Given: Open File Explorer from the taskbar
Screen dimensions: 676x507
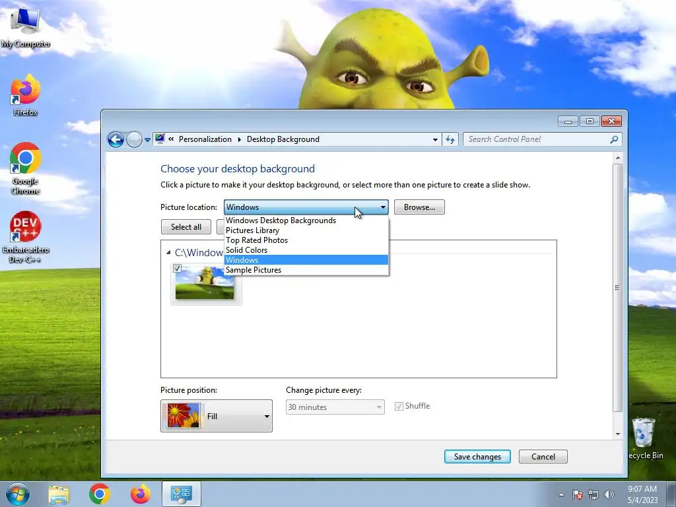Looking at the screenshot, I should [59, 494].
